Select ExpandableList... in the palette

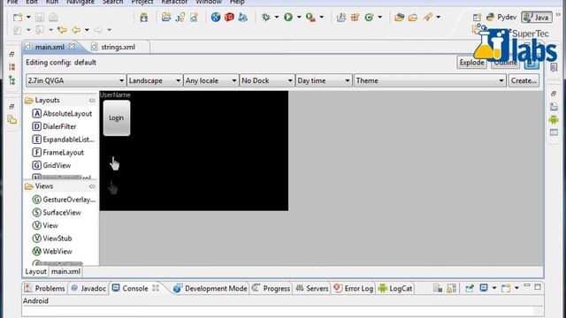pos(64,140)
